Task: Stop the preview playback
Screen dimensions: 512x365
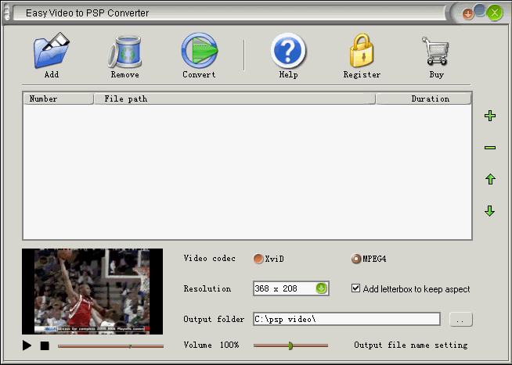Action: pos(45,345)
